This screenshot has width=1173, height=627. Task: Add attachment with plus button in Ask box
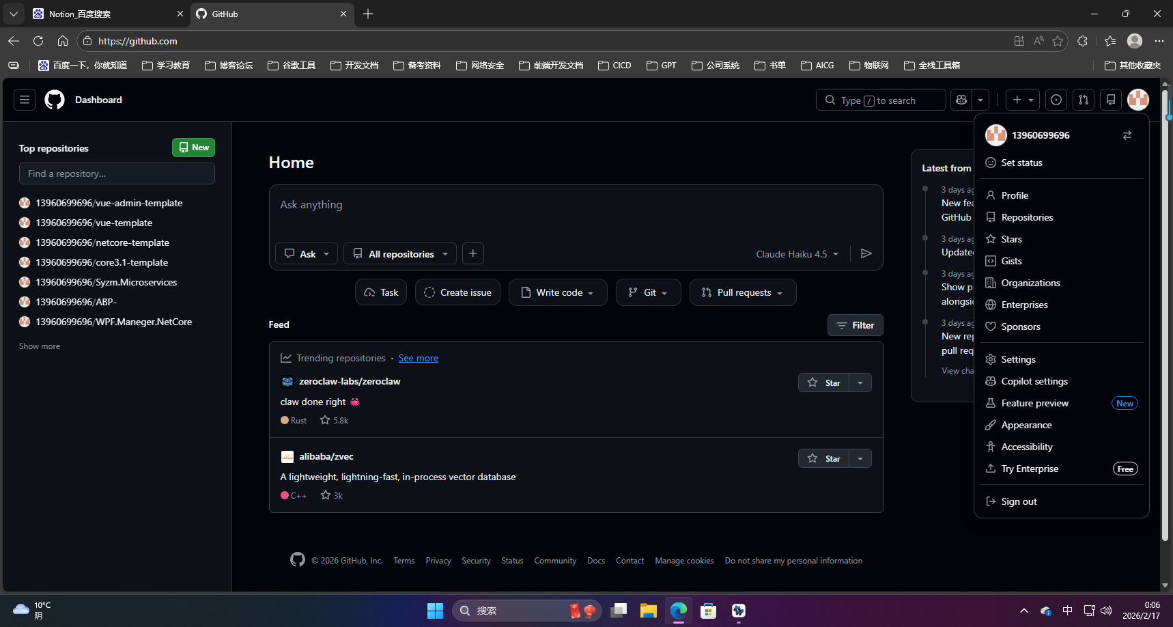[x=473, y=253]
